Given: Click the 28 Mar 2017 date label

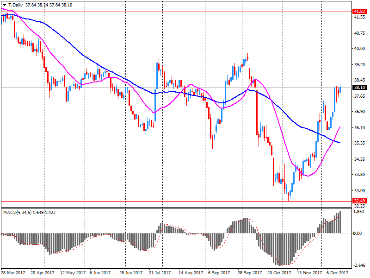Looking at the screenshot, I should (13, 273).
